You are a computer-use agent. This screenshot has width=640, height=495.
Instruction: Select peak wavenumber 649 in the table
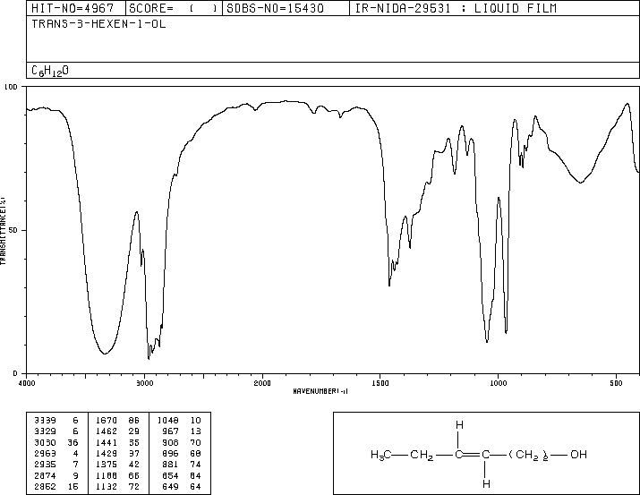171,486
